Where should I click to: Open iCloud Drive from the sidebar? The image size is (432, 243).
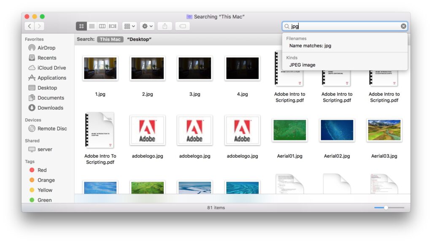tap(51, 67)
